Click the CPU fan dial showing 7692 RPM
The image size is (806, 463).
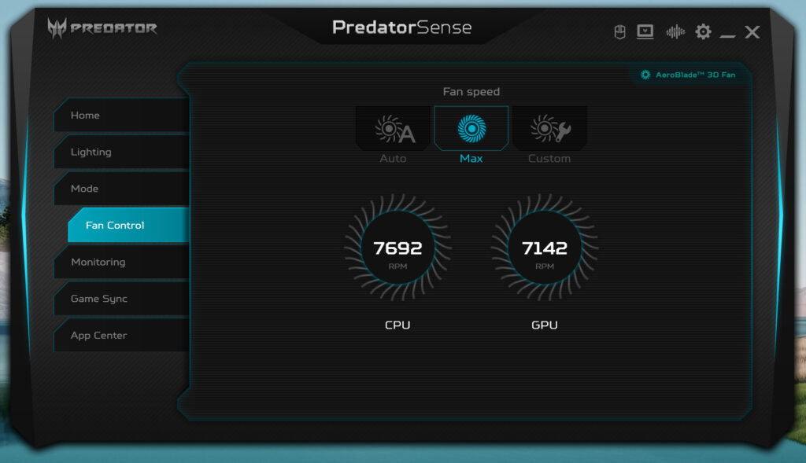tap(397, 248)
